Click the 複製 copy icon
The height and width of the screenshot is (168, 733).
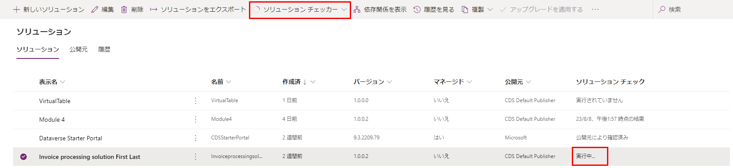pyautogui.click(x=465, y=10)
